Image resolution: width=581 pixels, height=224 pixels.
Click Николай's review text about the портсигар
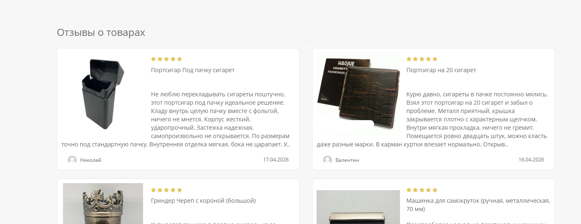click(176, 119)
